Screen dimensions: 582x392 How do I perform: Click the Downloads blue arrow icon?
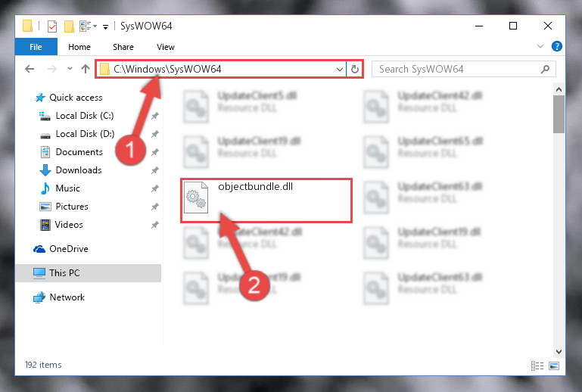point(45,170)
